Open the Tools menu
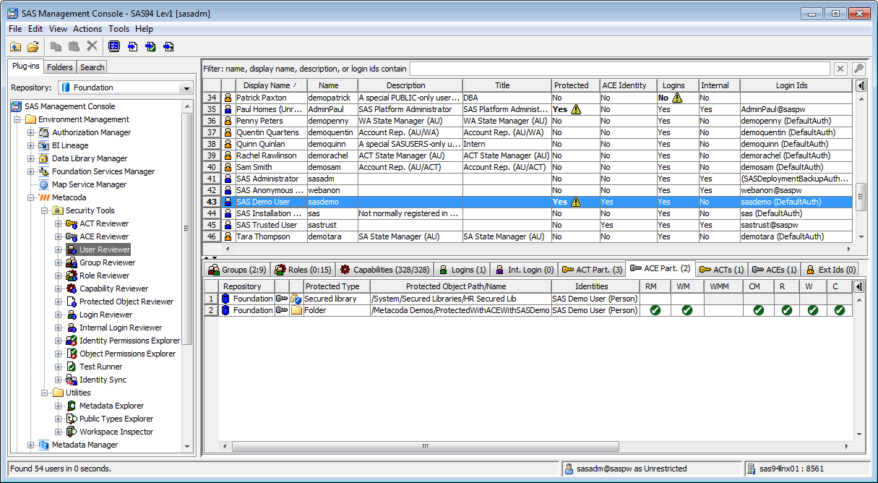The image size is (878, 483). click(x=119, y=29)
